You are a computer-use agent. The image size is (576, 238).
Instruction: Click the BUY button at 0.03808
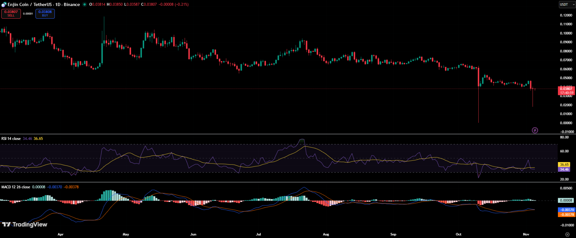pyautogui.click(x=45, y=14)
